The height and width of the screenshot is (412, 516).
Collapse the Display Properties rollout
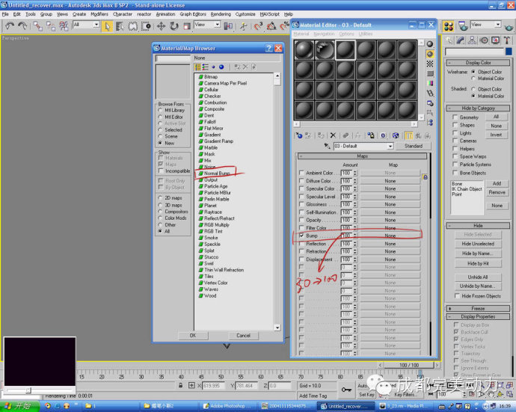(478, 316)
